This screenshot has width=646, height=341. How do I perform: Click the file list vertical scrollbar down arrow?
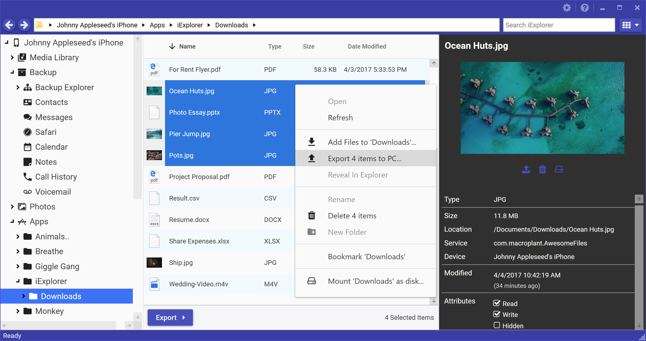click(434, 301)
